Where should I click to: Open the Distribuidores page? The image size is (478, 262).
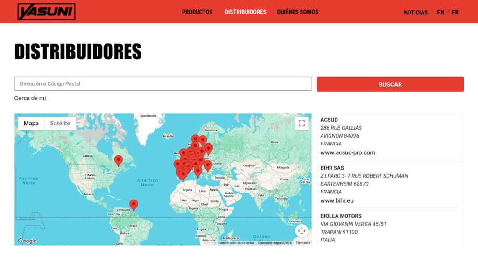tap(246, 12)
